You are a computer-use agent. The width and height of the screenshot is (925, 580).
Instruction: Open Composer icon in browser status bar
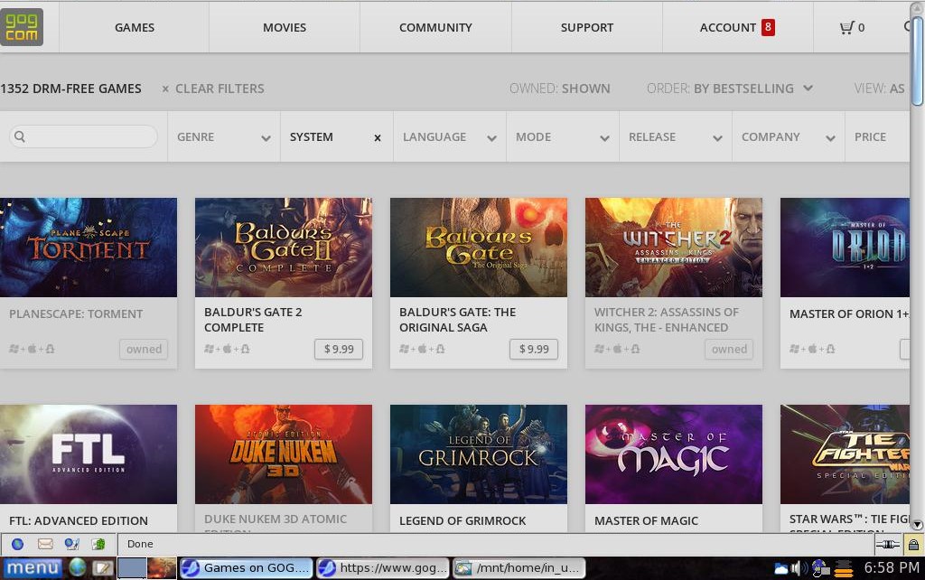click(x=72, y=544)
